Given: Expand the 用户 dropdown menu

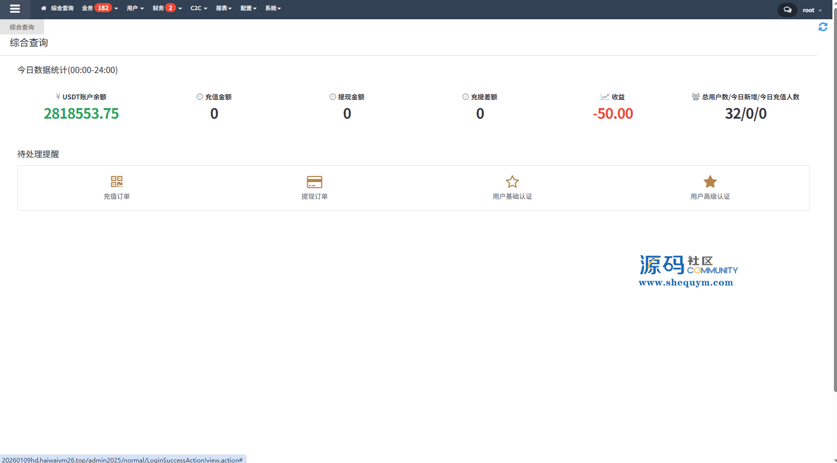Looking at the screenshot, I should (x=135, y=8).
